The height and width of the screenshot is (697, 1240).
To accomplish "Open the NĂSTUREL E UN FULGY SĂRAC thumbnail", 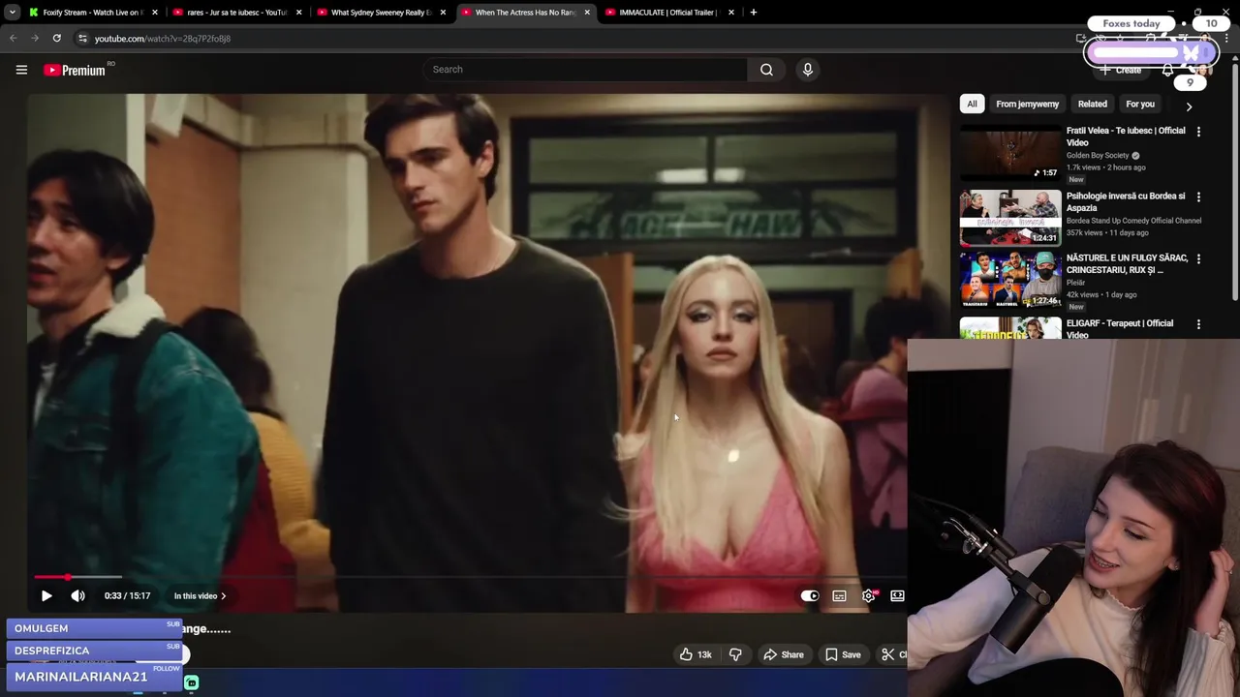I will point(1010,281).
